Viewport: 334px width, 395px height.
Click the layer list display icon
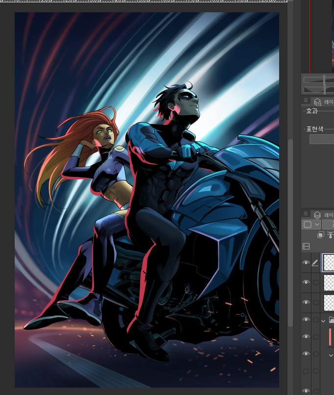(306, 246)
